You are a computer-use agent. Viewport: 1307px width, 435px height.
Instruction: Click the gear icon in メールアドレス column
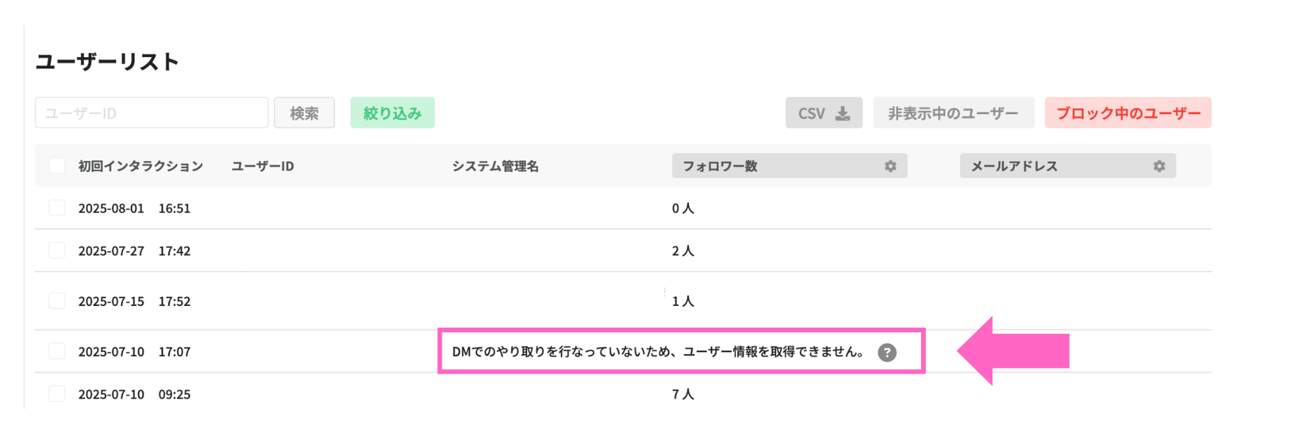click(x=1159, y=166)
